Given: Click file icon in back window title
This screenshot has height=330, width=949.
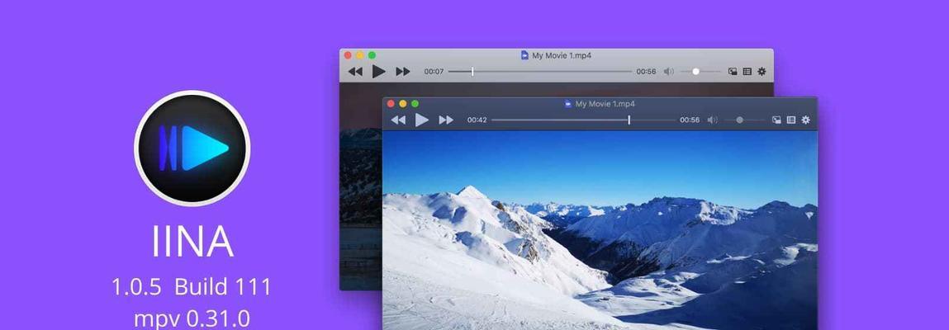Looking at the screenshot, I should (x=524, y=55).
